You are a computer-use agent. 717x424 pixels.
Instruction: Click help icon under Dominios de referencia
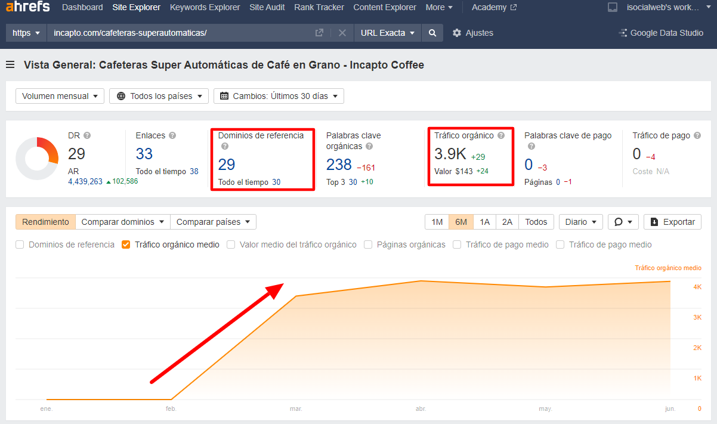[x=224, y=146]
